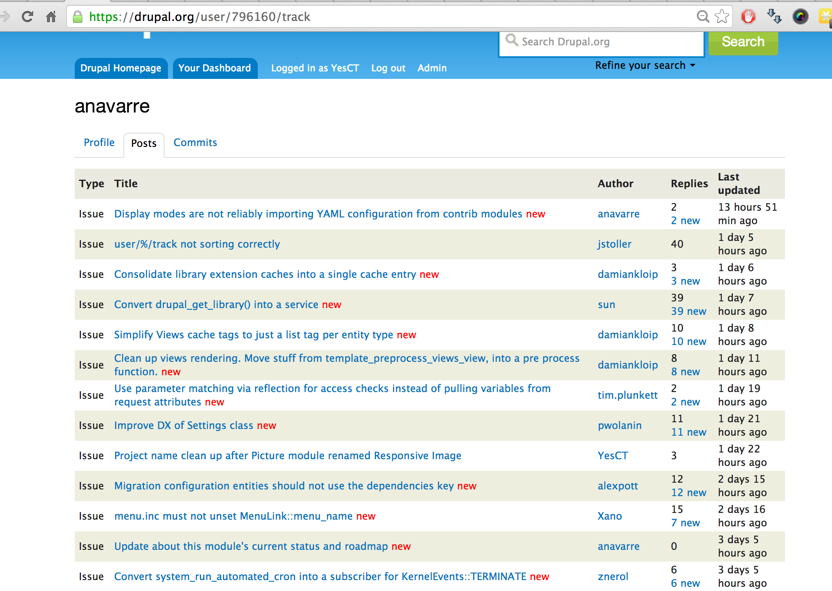
Task: Click the browser home icon
Action: pos(51,17)
